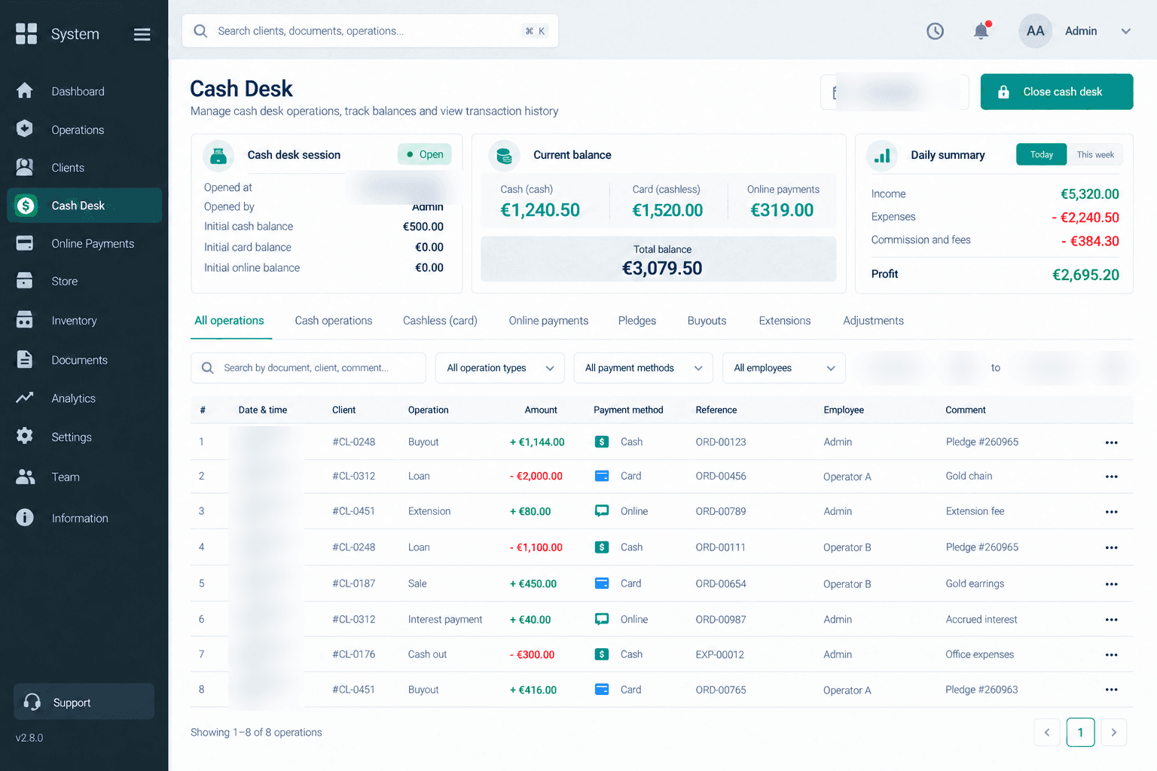1157x771 pixels.
Task: Open the Cashless (card) tab
Action: pos(440,321)
